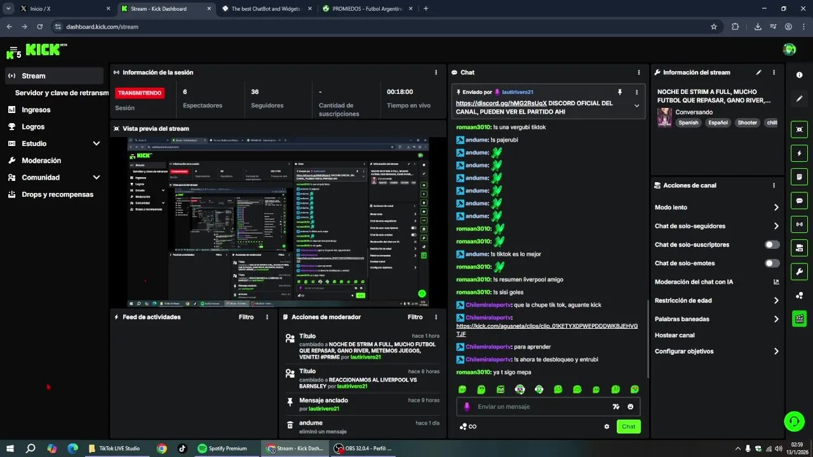
Task: Select the wrench widget icon in the right toolbar
Action: click(799, 272)
